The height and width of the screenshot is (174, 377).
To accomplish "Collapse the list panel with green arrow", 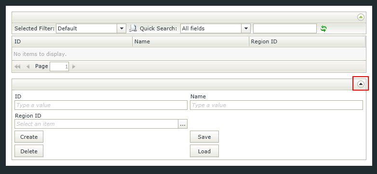I will click(361, 17).
